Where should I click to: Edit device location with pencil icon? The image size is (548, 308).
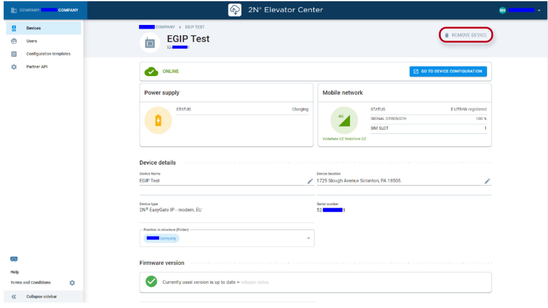pyautogui.click(x=487, y=181)
